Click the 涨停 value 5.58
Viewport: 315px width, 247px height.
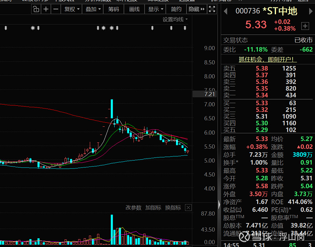(262, 186)
